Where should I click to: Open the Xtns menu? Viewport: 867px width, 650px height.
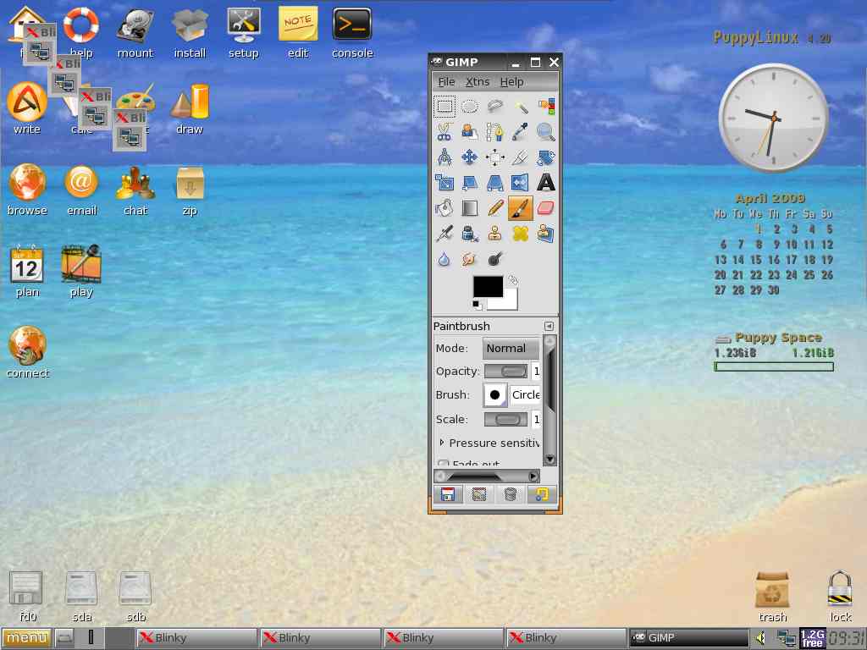point(478,82)
